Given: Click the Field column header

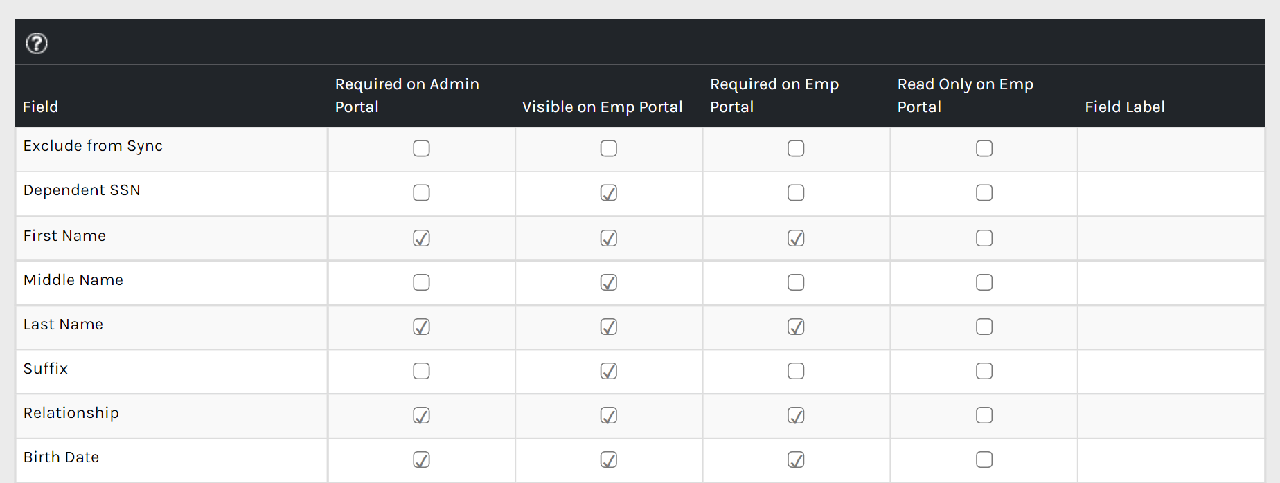Looking at the screenshot, I should pyautogui.click(x=41, y=107).
